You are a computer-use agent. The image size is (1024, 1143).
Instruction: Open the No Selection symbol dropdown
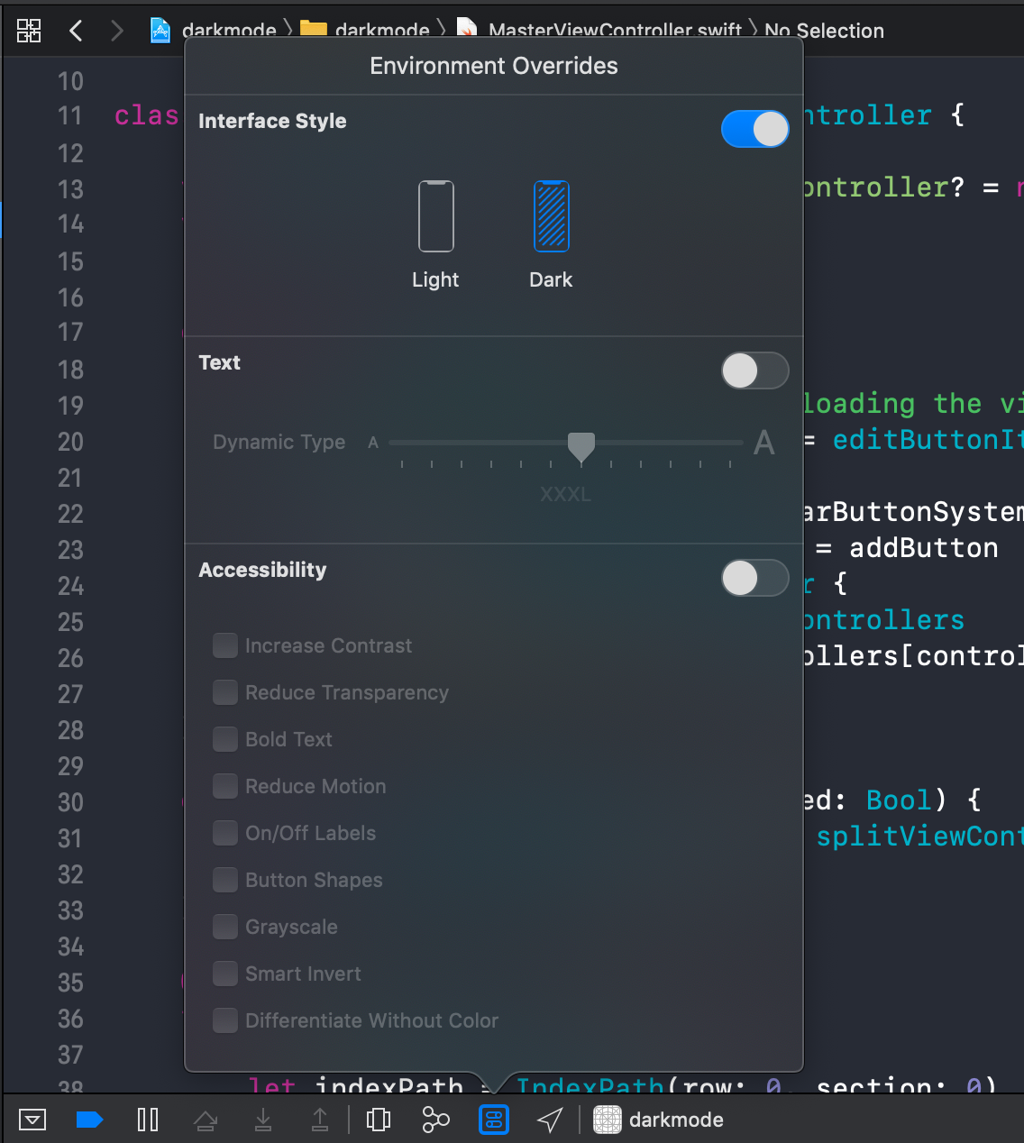(824, 31)
